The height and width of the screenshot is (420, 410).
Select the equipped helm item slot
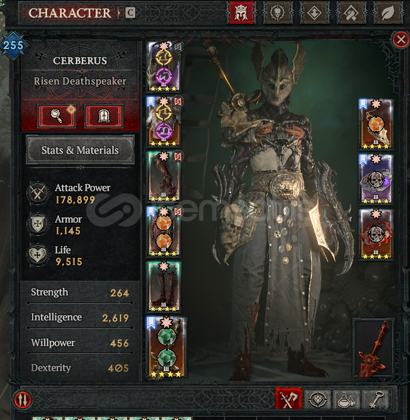coord(163,67)
